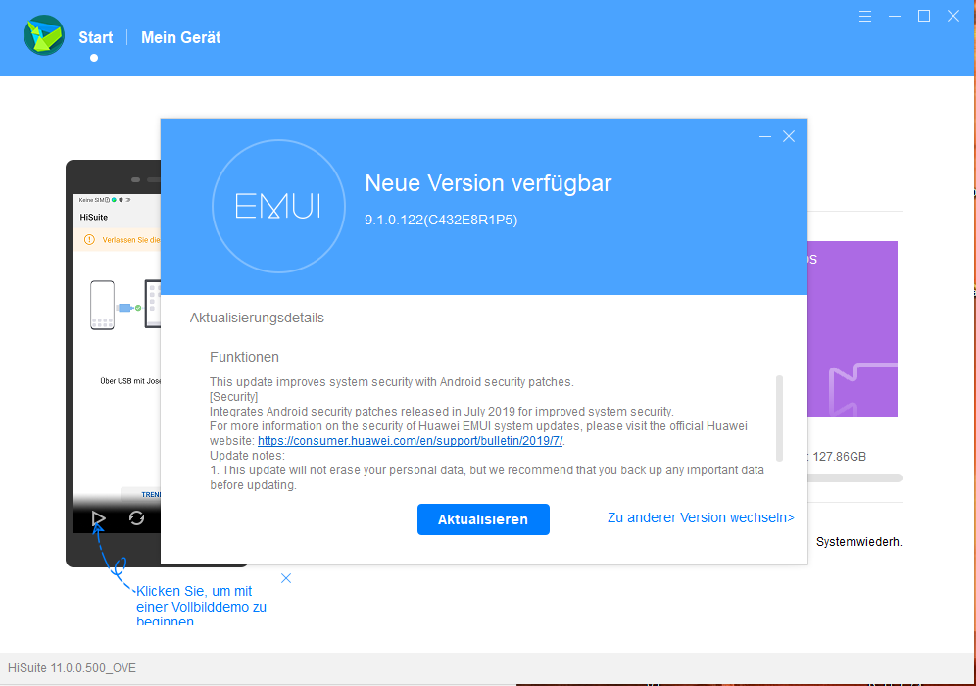Screen dimensions: 976x686
Task: Click the EMUI circle logo
Action: [x=278, y=206]
